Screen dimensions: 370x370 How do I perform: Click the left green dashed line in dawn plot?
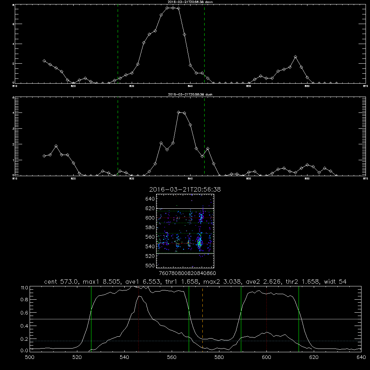click(x=118, y=44)
